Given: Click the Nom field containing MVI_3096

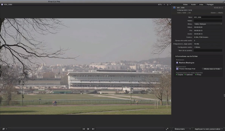Looking at the screenshot, I should point(208,17).
